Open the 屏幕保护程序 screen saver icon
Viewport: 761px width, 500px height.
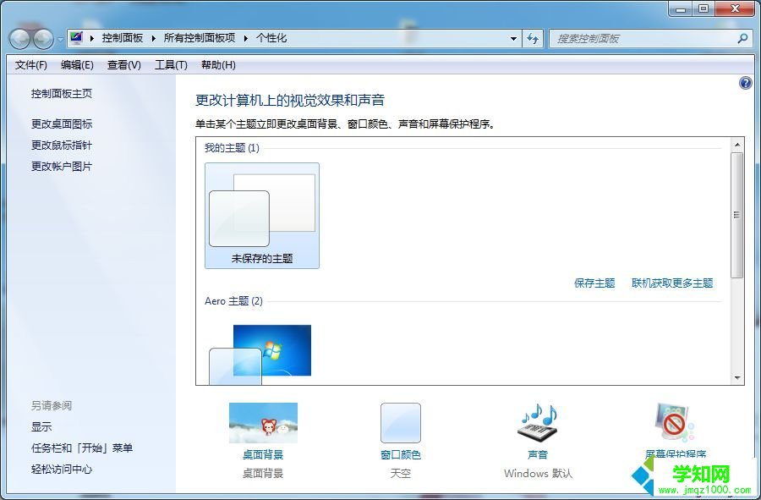673,421
